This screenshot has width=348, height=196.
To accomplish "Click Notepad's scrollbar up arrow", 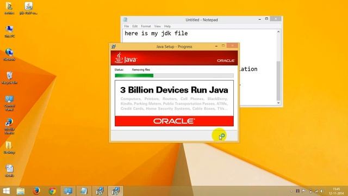I will click(x=278, y=32).
